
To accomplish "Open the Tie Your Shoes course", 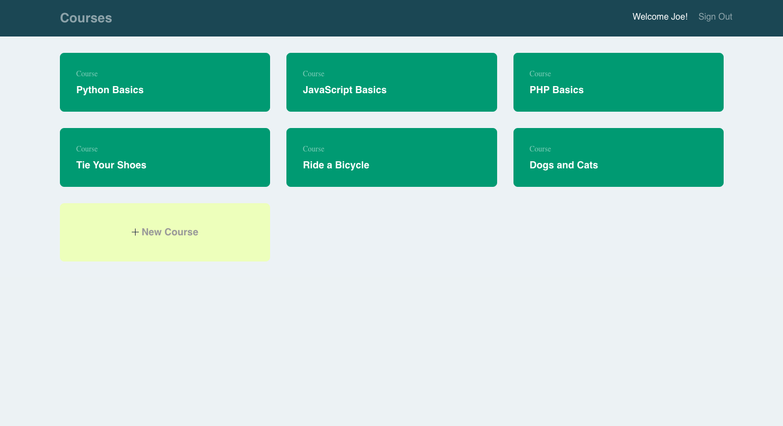I will [164, 157].
